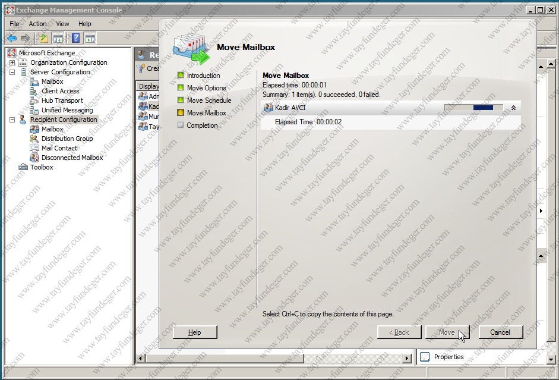The width and height of the screenshot is (559, 380).
Task: Expand the Organization Configuration tree node
Action: coord(12,62)
